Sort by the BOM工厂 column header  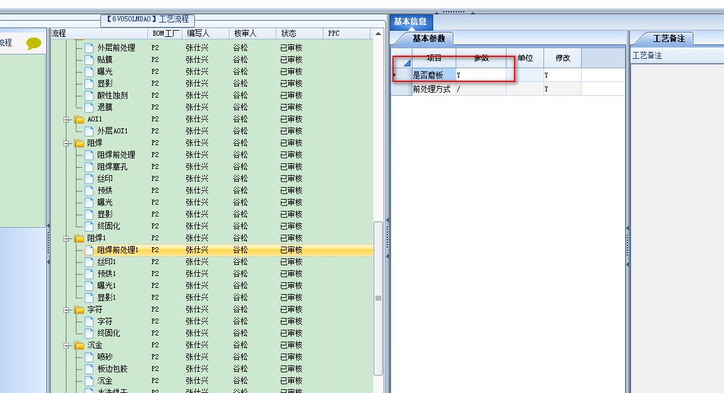tap(165, 34)
